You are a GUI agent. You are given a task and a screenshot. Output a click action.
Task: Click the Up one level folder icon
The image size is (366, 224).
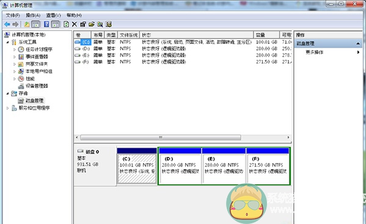[x=27, y=24]
